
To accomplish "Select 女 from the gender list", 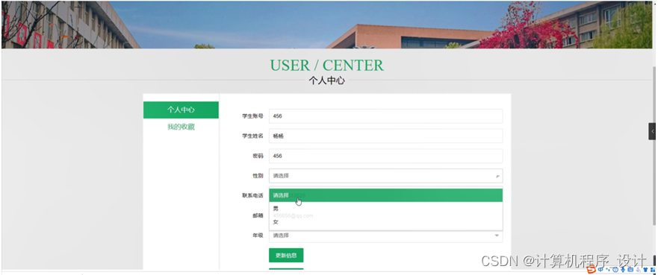I will [x=385, y=222].
